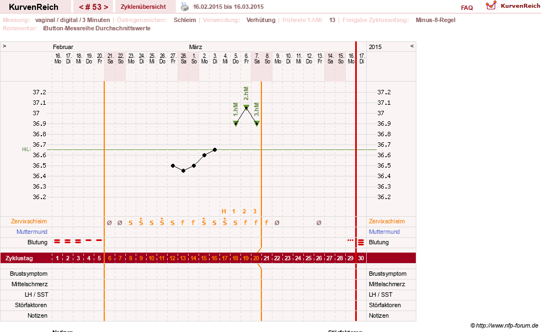Click Zyklustag number 30
Viewport: 541px width, 332px height.
click(x=361, y=258)
